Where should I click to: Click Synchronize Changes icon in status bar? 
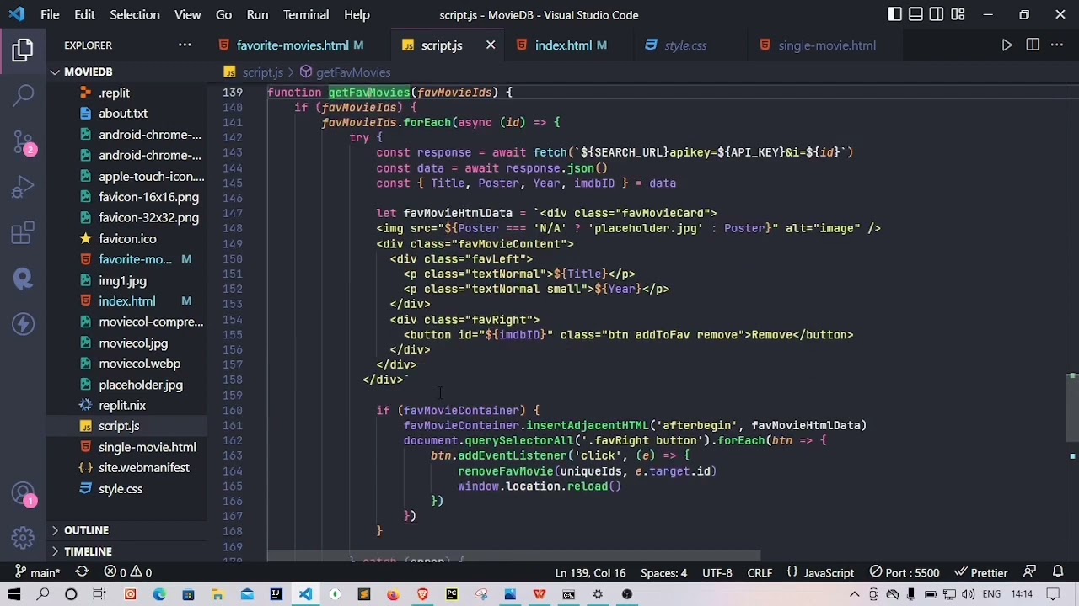[x=82, y=572]
